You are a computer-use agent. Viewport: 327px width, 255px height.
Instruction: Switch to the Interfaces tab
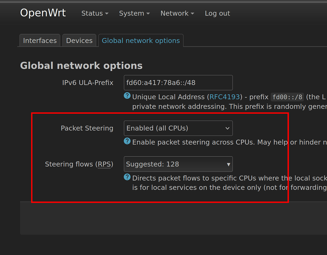40,40
